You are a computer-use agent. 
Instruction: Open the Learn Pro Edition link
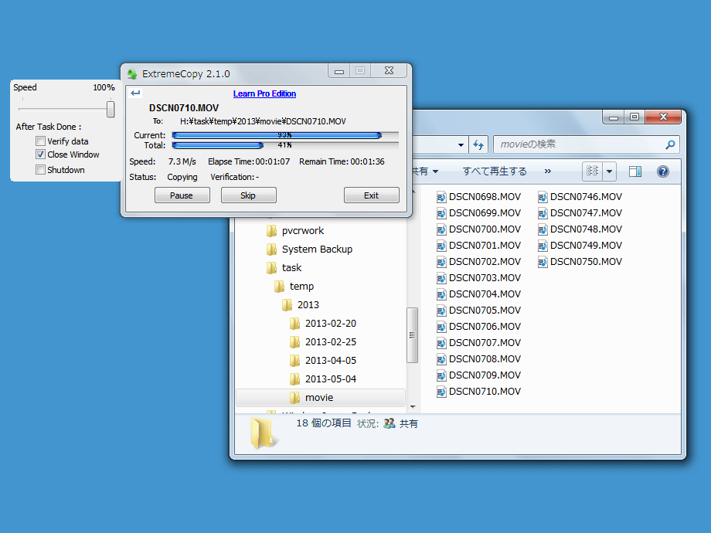264,93
